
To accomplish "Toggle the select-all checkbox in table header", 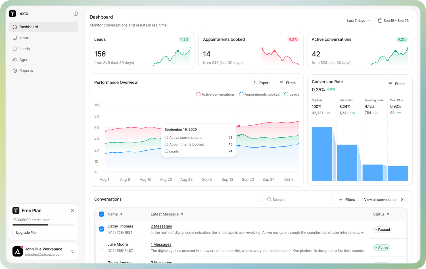I will [101, 214].
